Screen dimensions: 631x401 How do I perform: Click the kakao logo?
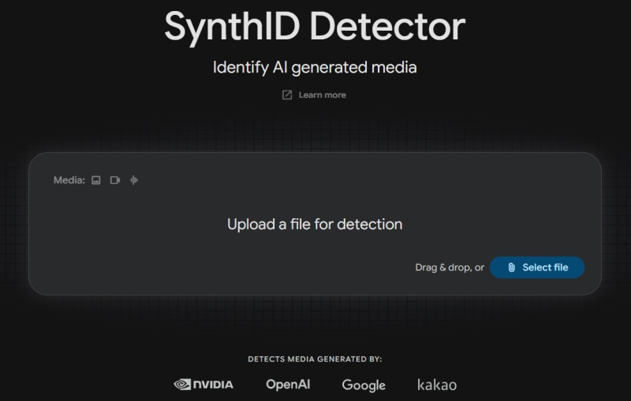[x=437, y=384]
